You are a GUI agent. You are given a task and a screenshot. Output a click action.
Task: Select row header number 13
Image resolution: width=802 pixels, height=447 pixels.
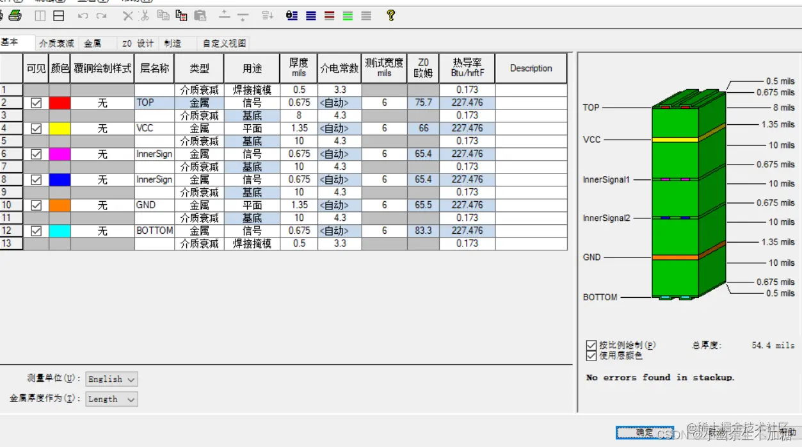click(x=11, y=243)
